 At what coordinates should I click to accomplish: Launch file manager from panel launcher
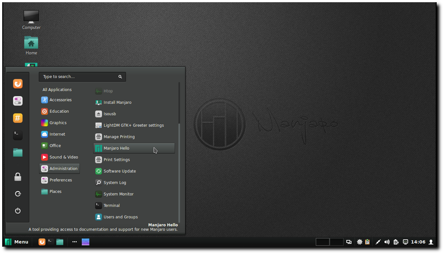[x=60, y=242]
